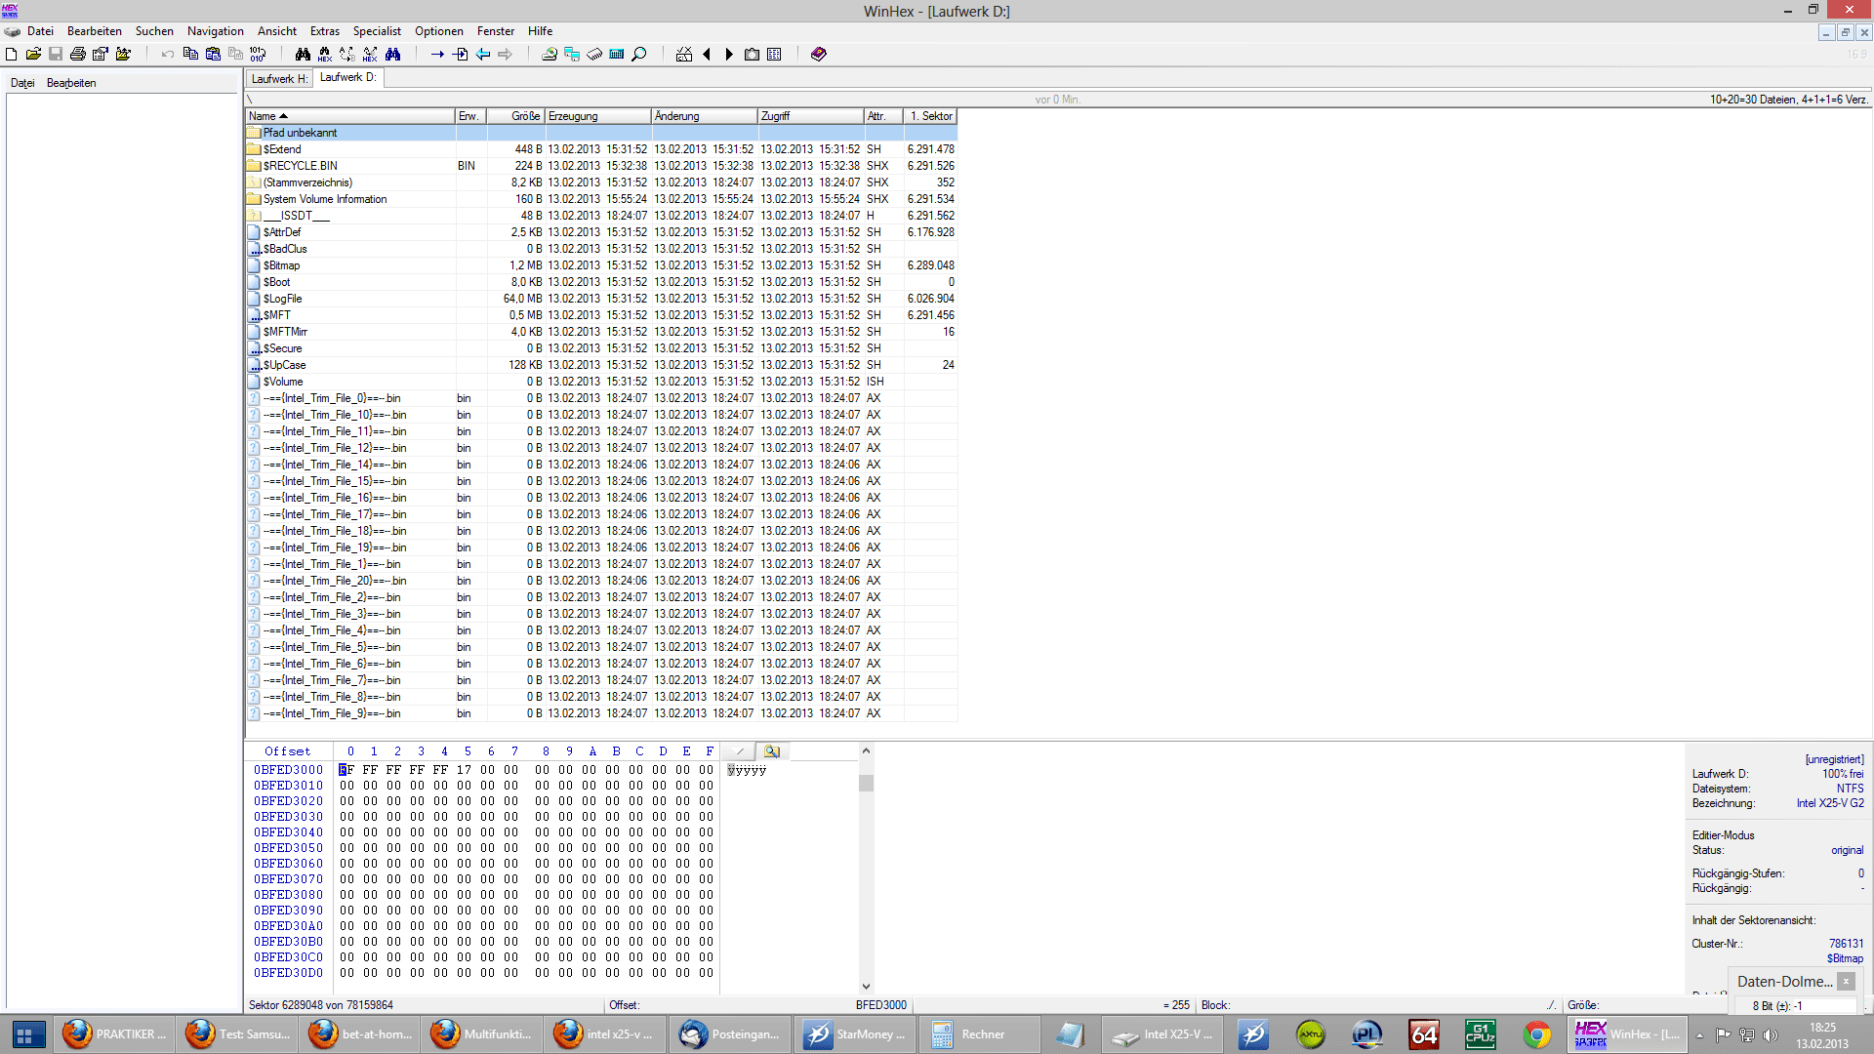This screenshot has width=1874, height=1054.
Task: Click the purple help book icon
Action: 819,55
